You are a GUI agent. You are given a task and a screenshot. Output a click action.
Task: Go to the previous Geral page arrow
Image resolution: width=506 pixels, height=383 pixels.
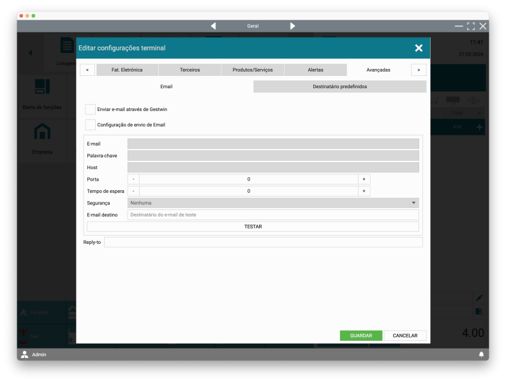click(213, 26)
